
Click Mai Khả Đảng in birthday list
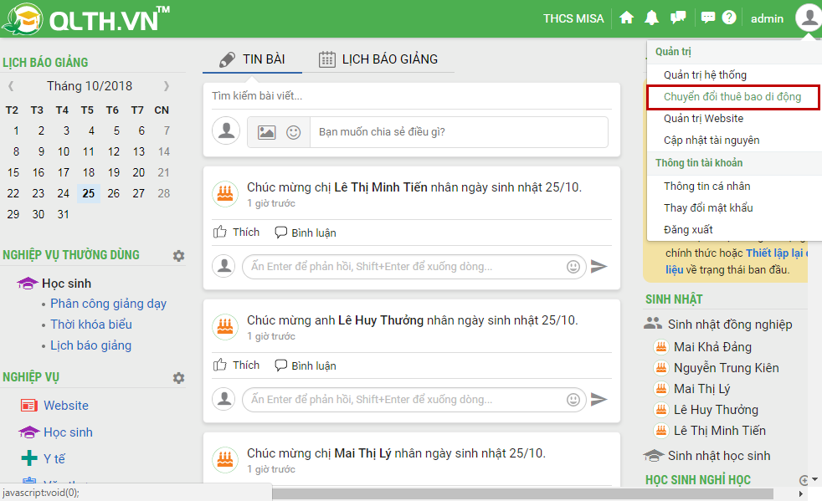pos(712,347)
